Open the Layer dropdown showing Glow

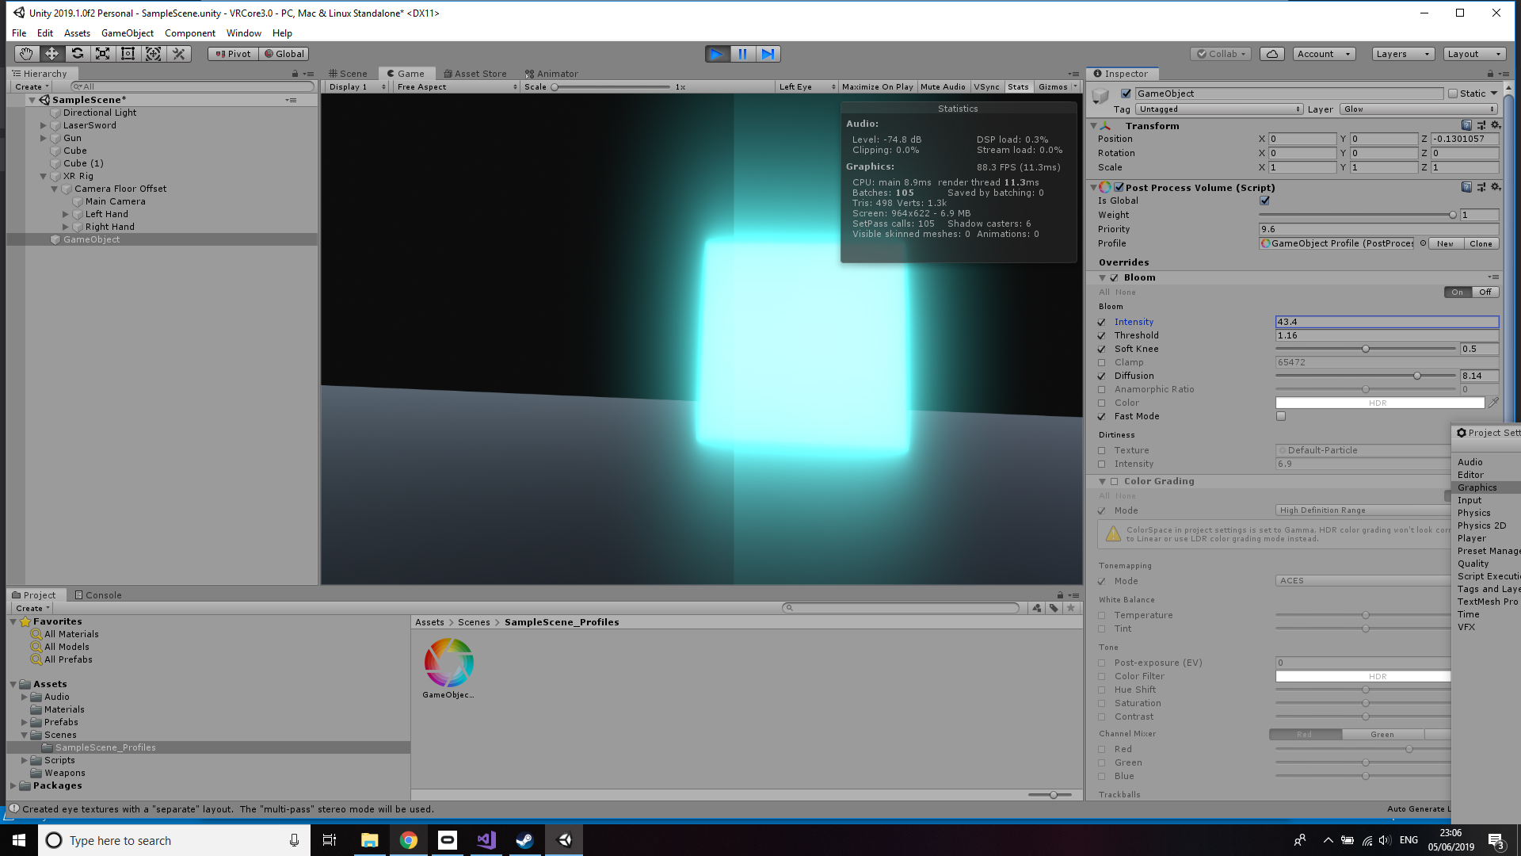coord(1419,109)
